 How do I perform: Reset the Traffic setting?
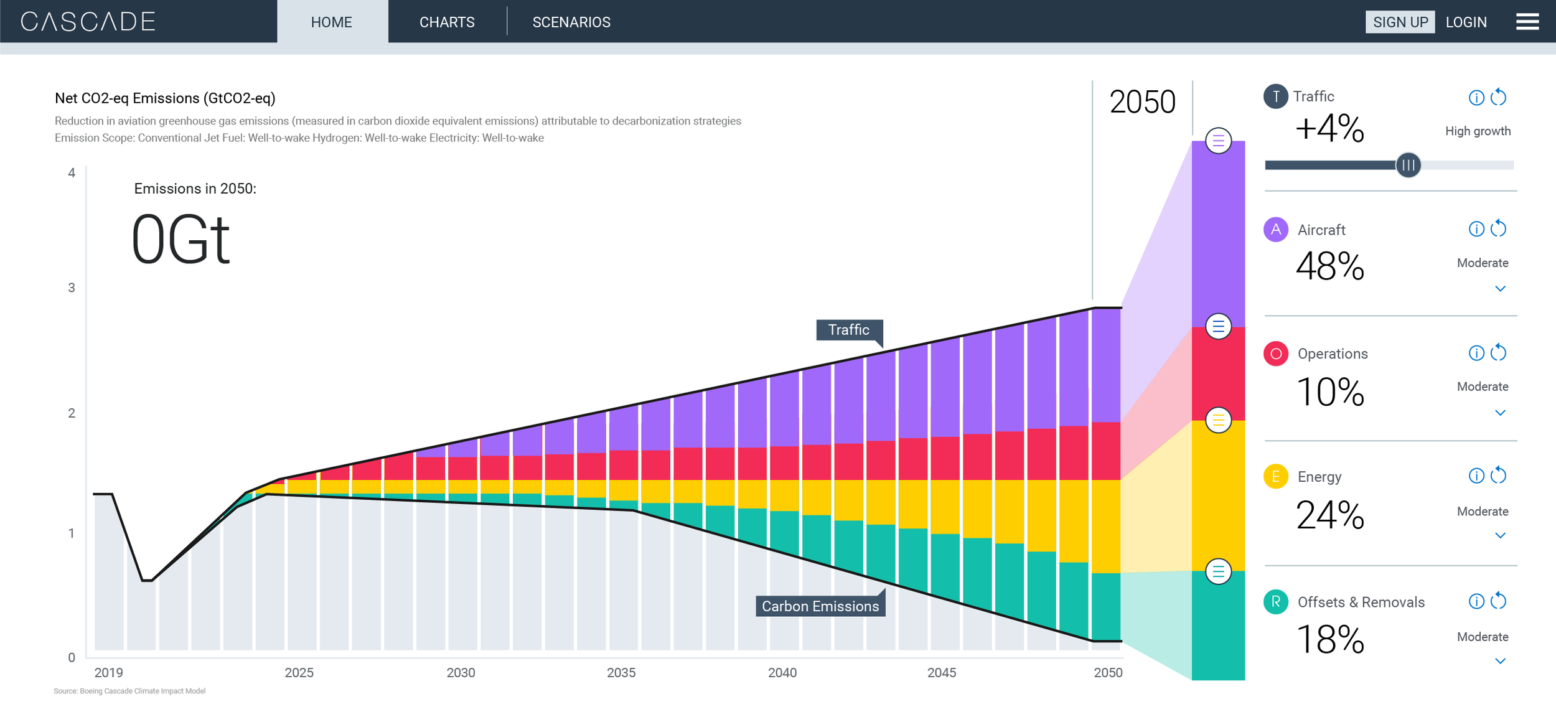pos(1498,97)
